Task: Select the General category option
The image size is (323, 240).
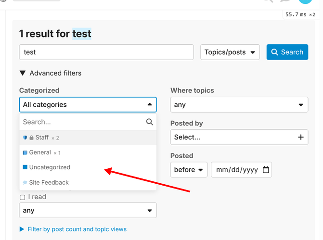Action: (x=88, y=152)
